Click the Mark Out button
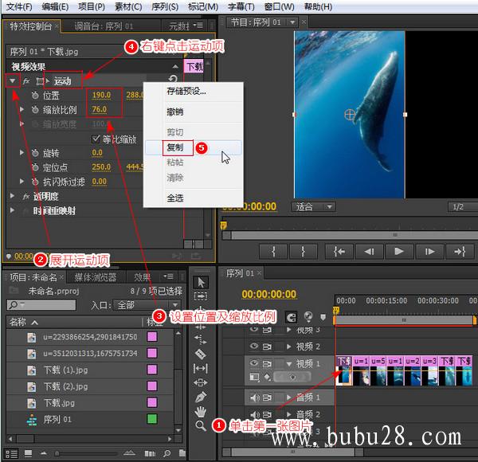478x462 pixels. (303, 252)
